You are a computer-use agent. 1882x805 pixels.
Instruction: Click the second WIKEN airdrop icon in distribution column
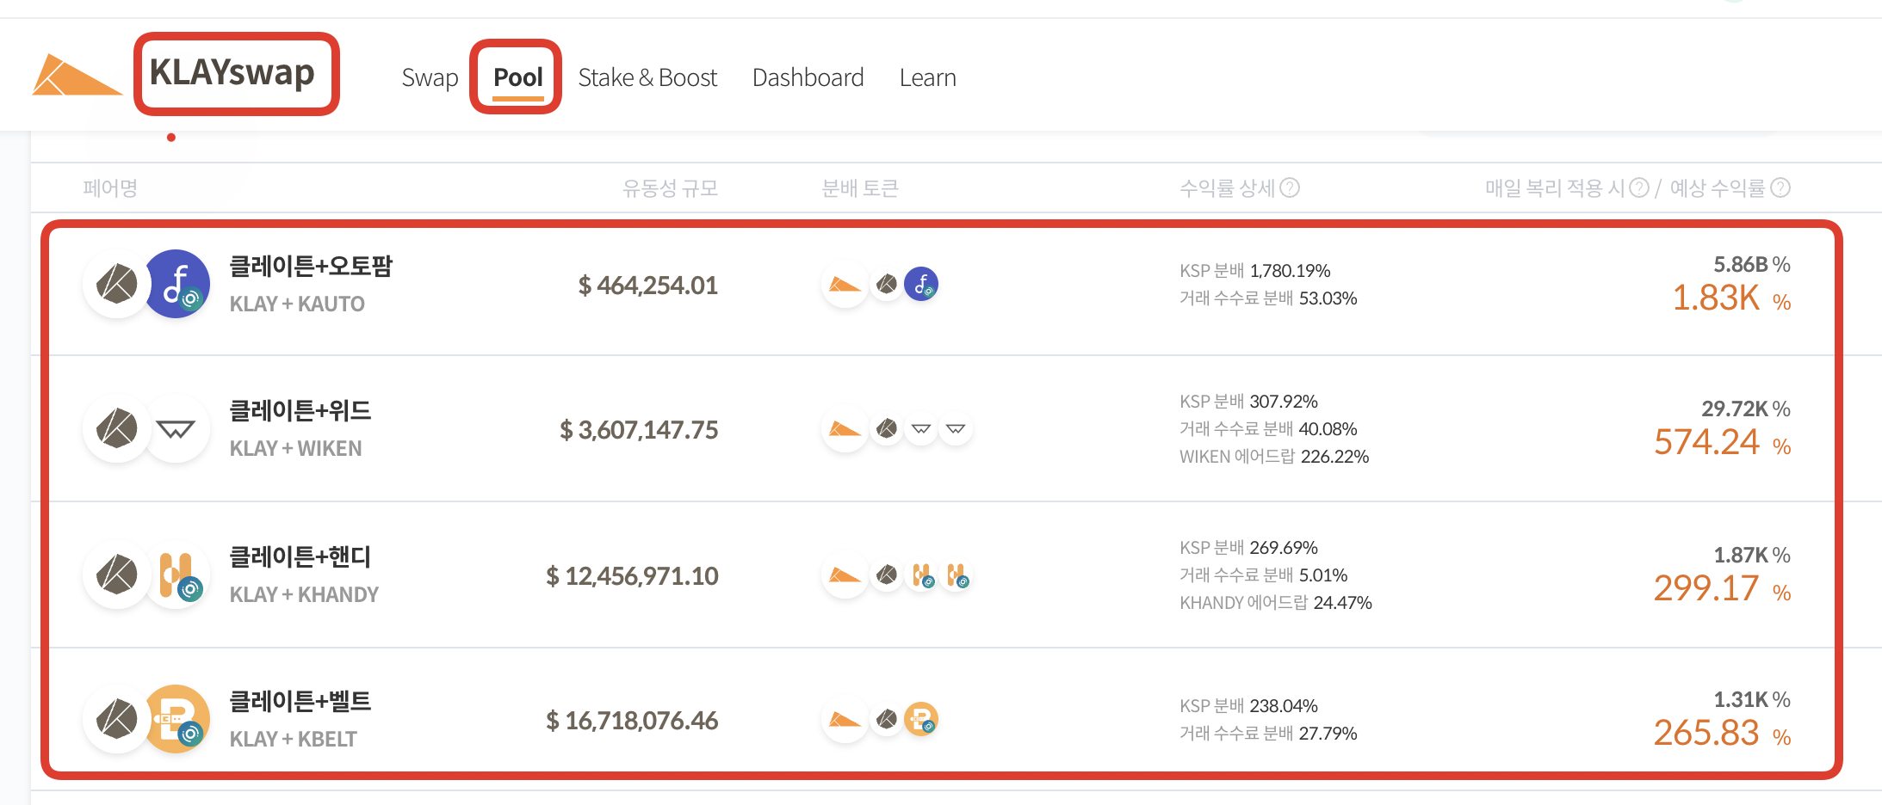(956, 427)
